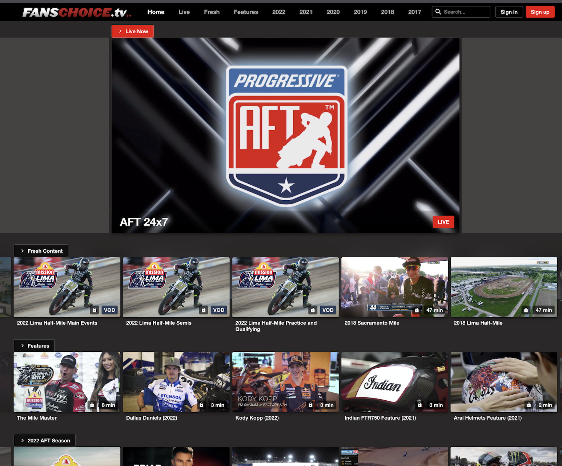Open the Indian FTR750 Feature thumbnail

395,382
